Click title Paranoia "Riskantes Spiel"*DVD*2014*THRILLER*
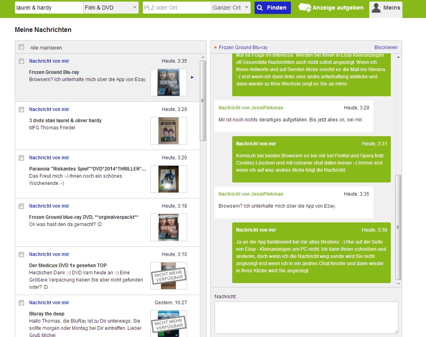The height and width of the screenshot is (337, 426). click(88, 169)
